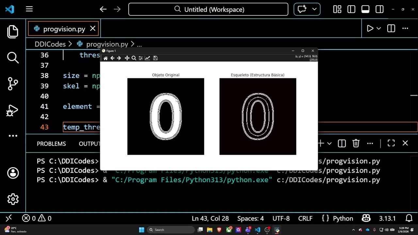Reset the Figure 1 view with the Home icon
Image resolution: width=418 pixels, height=235 pixels.
[105, 58]
